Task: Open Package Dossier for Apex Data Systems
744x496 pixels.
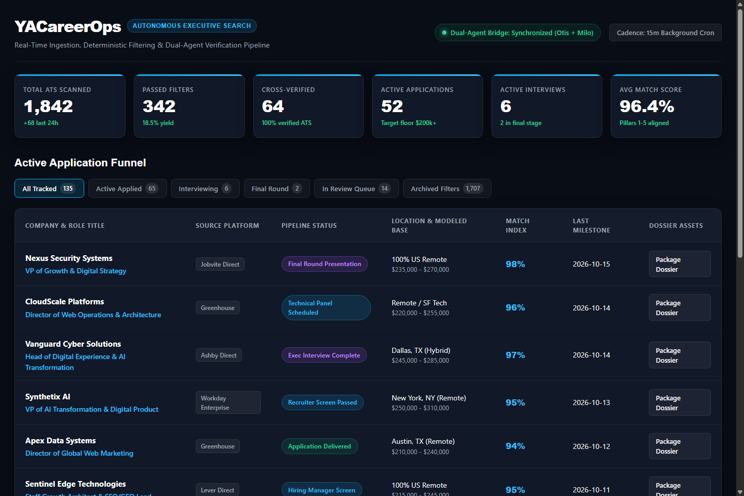Action: pos(679,446)
